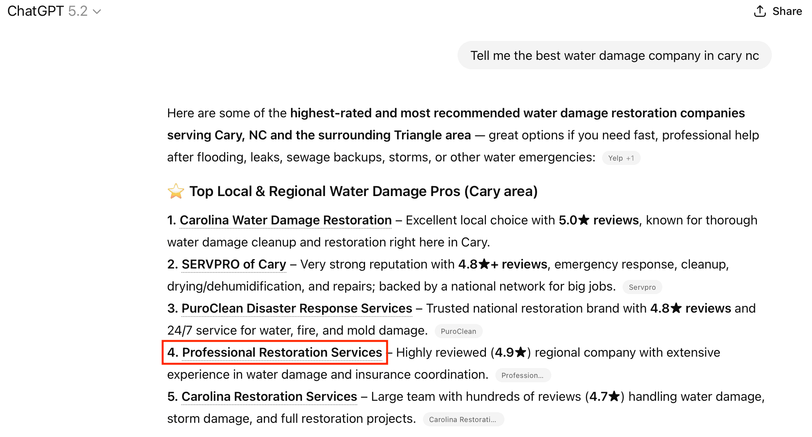Click PuroClean Disaster Response Services link

click(297, 309)
